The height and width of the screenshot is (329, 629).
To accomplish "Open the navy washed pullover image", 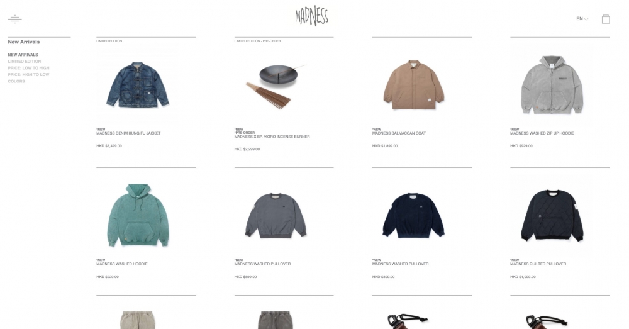I will click(414, 216).
